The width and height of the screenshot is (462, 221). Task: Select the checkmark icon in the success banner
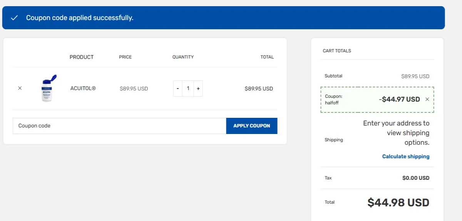click(15, 18)
